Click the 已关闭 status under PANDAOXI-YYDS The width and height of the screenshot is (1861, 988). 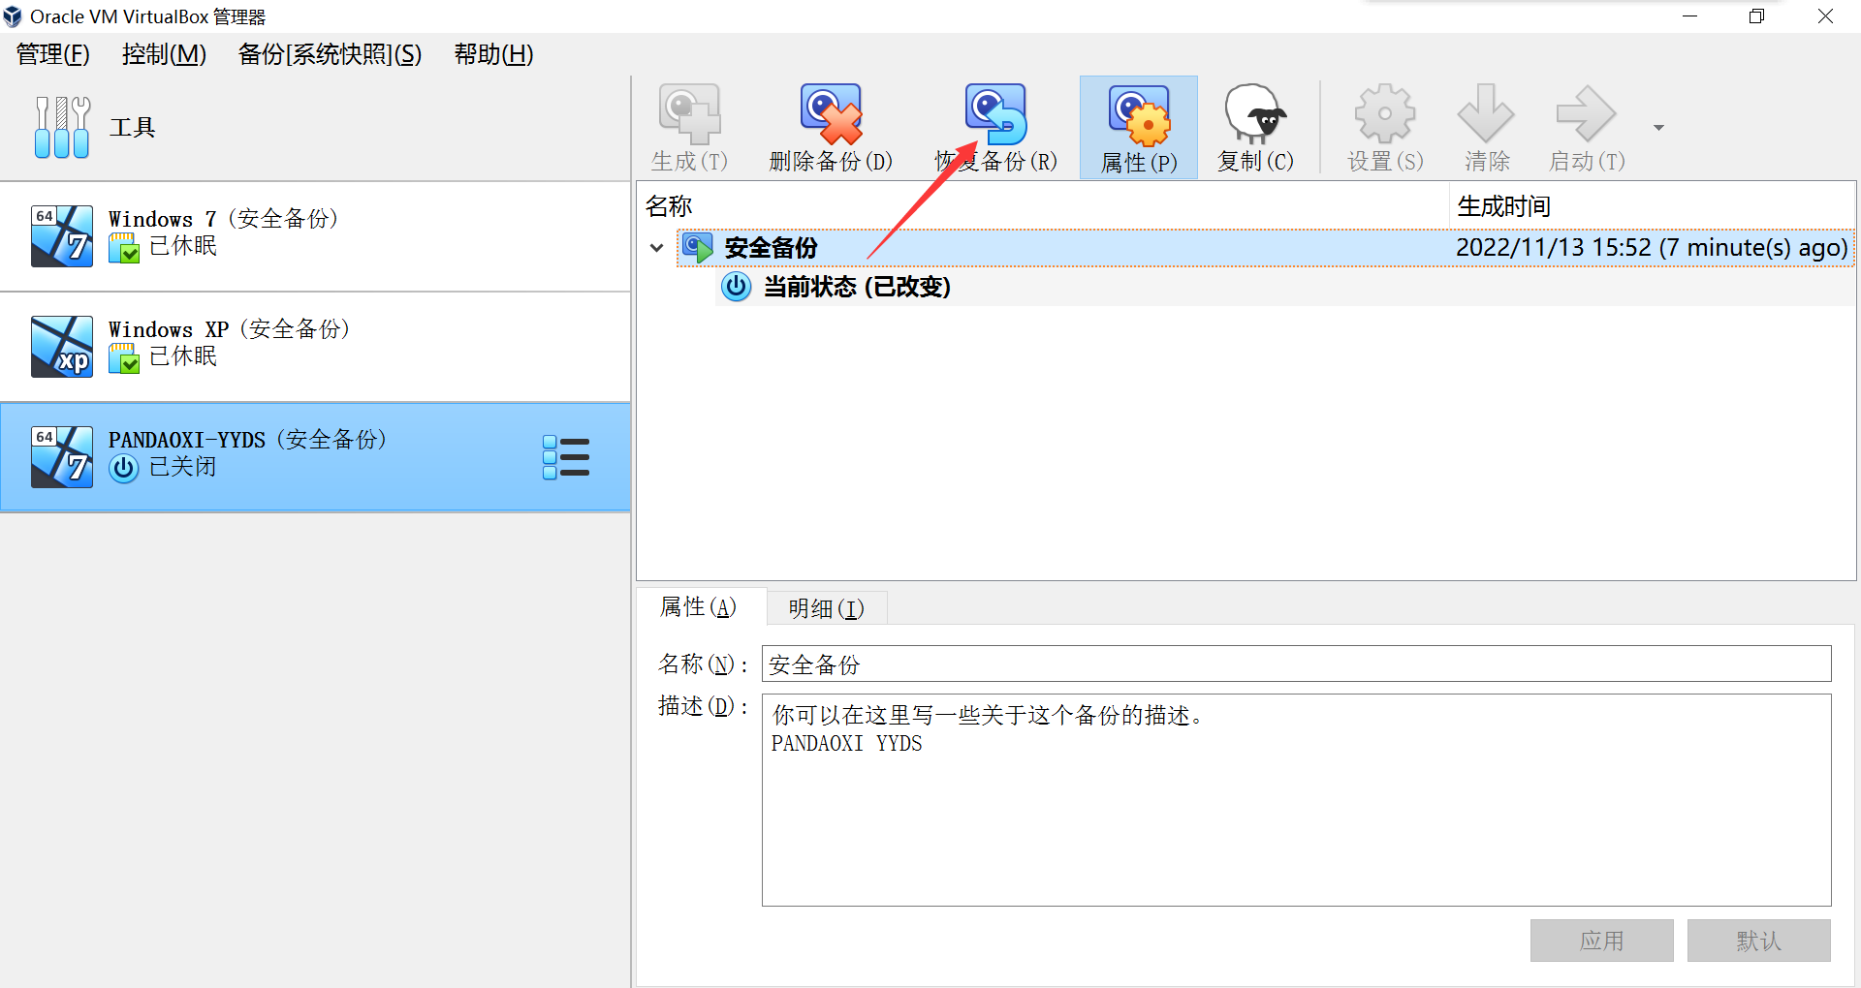coord(183,467)
